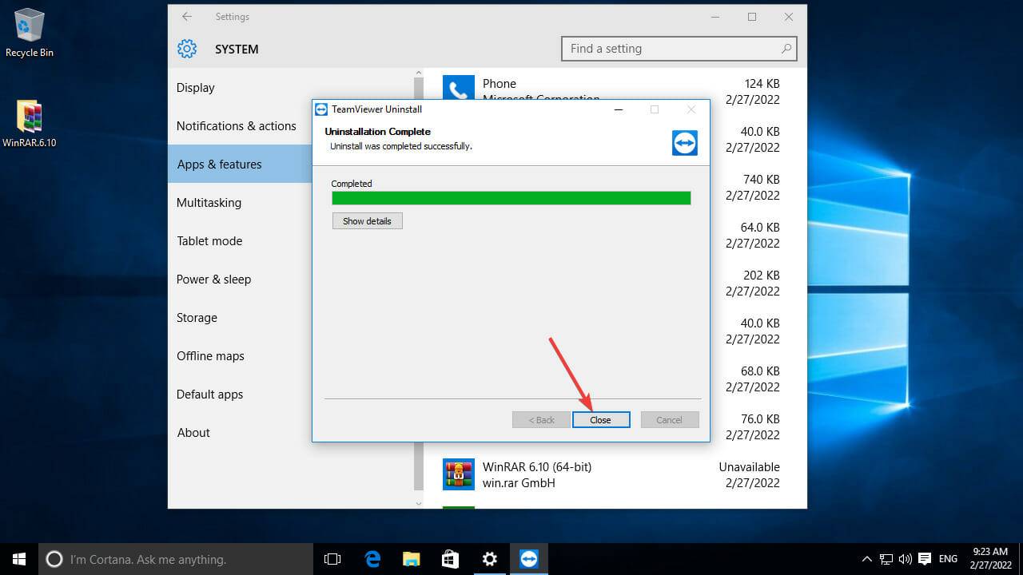This screenshot has width=1023, height=575.
Task: Click the WinRAR icon in the apps list
Action: point(458,474)
